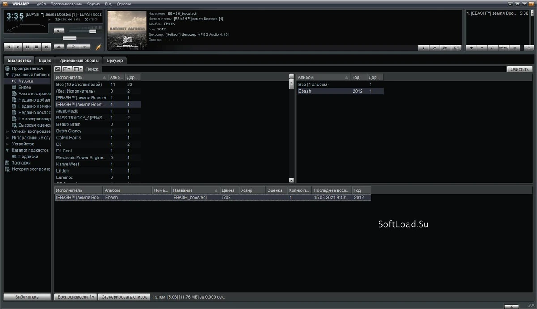The width and height of the screenshot is (537, 309).
Task: Stop playback with the square button
Action: [37, 47]
